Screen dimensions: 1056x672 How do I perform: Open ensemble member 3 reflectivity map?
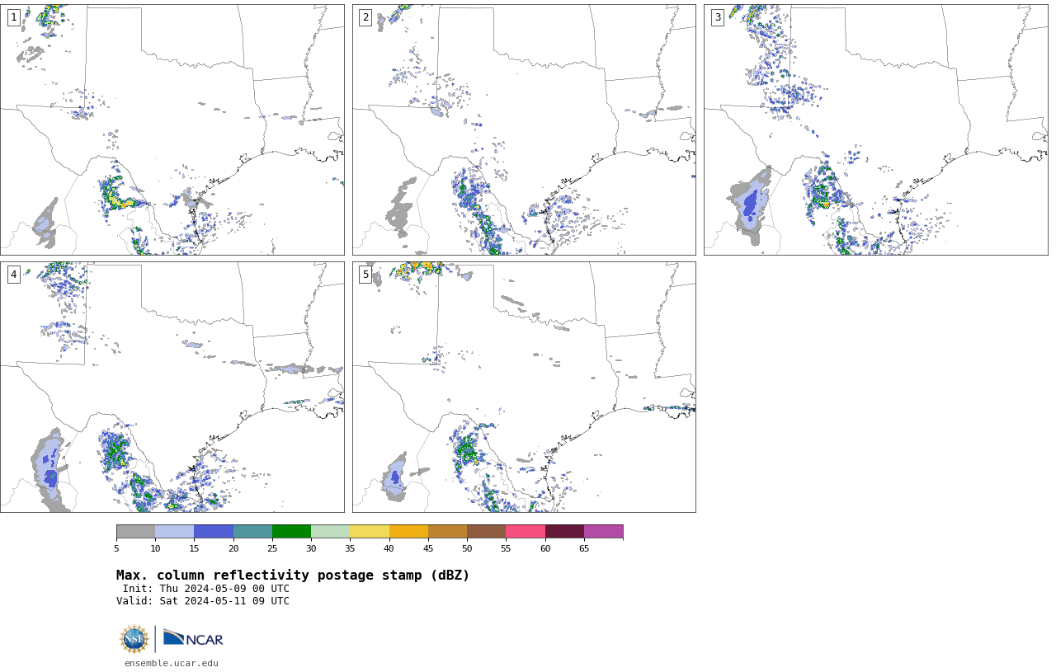pyautogui.click(x=876, y=129)
